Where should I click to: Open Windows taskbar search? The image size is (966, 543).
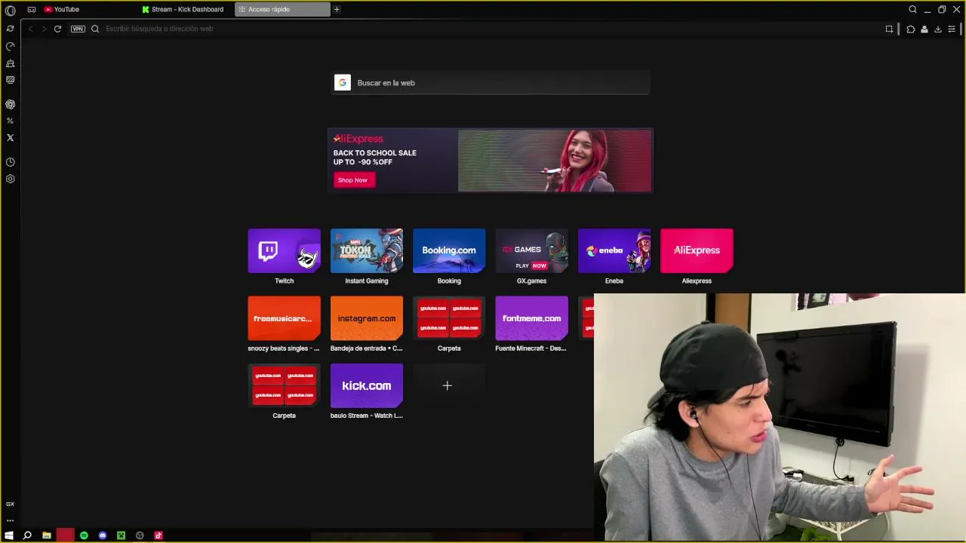tap(27, 535)
